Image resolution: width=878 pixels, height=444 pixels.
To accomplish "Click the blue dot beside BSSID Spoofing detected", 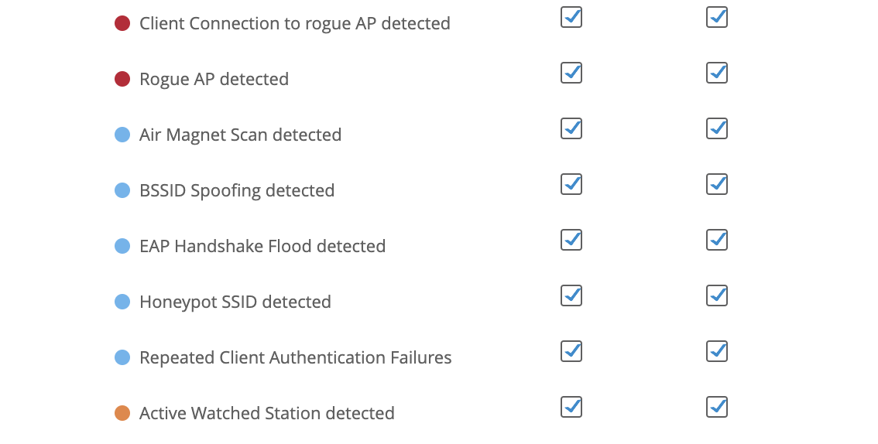I will [x=122, y=190].
